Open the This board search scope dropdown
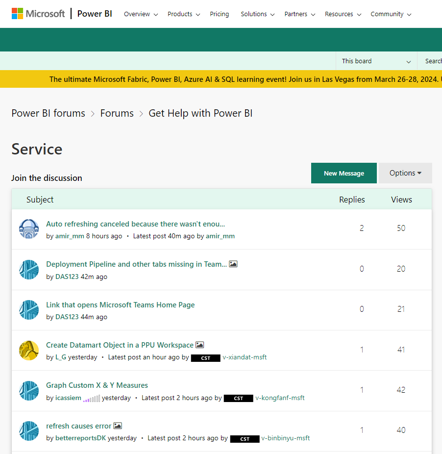This screenshot has width=442, height=454. [376, 61]
